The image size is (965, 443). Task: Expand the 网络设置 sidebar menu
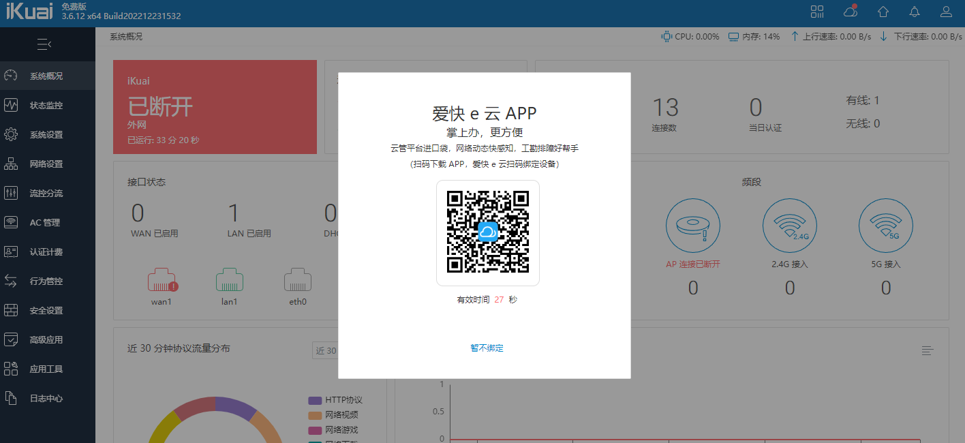pos(48,164)
